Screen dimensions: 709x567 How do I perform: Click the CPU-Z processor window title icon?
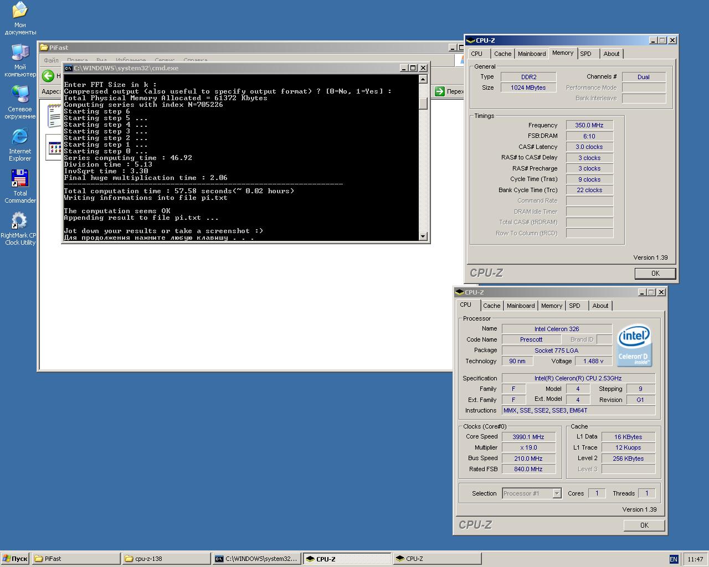coord(460,292)
